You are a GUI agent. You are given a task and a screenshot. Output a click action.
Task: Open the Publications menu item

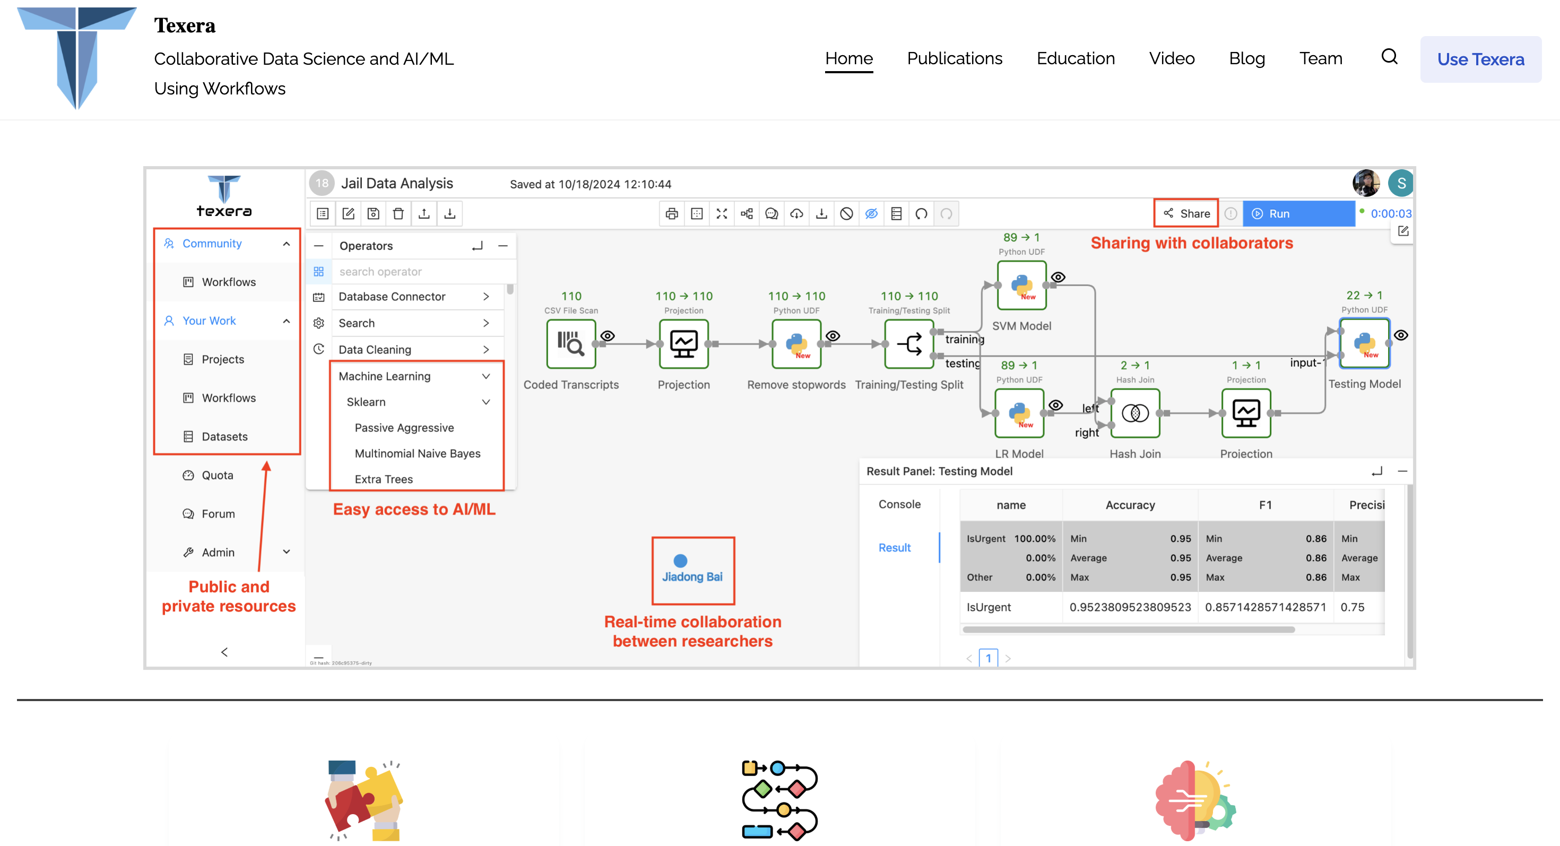coord(955,59)
